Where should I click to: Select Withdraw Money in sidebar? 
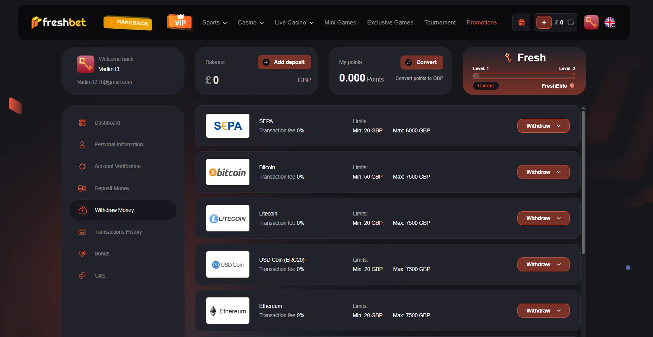pyautogui.click(x=123, y=210)
